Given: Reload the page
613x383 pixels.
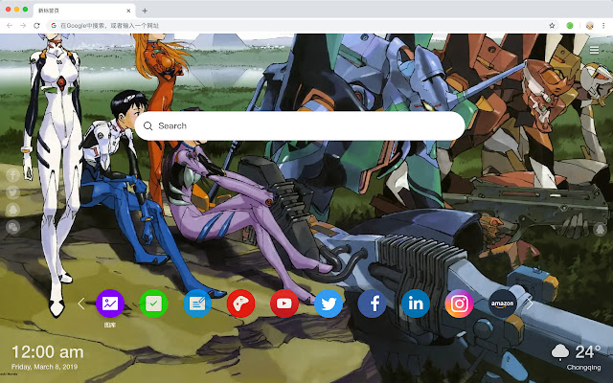Looking at the screenshot, I should point(36,26).
